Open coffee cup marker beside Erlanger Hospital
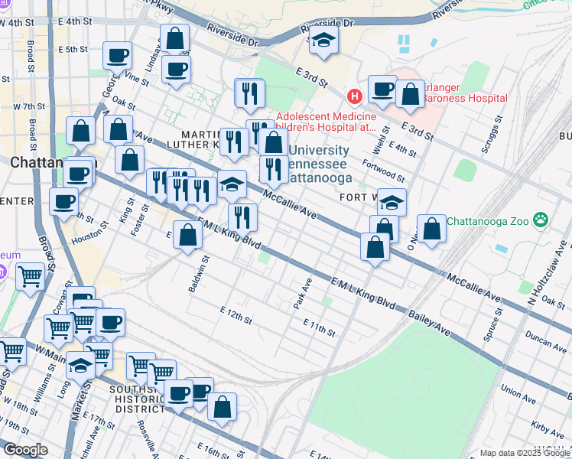Screen dimensions: 572x459 click(382, 90)
